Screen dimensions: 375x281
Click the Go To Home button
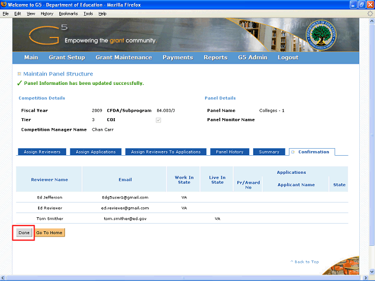point(49,232)
